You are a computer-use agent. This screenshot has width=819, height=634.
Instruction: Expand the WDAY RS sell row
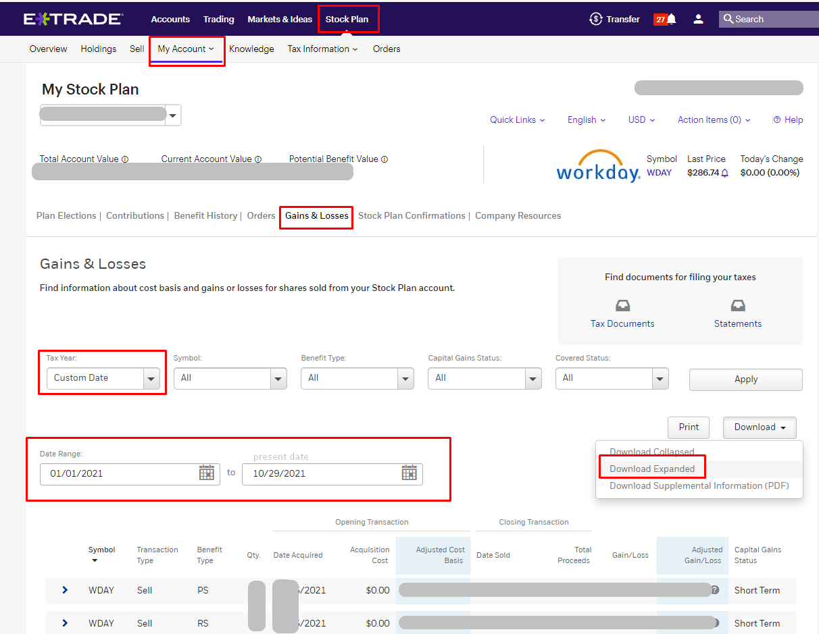(65, 623)
